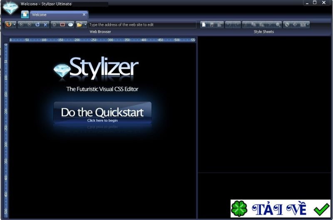Click the Copy icon in Style Sheets toolbar
Viewport: 333px width, 220px height.
(x=254, y=25)
